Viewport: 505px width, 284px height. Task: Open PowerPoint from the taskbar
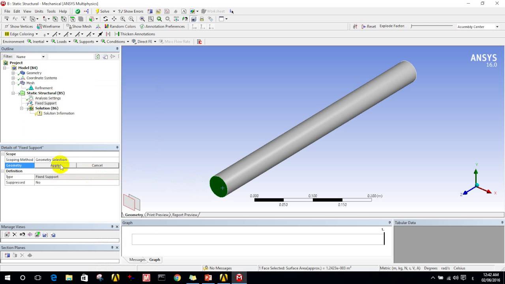(208, 278)
